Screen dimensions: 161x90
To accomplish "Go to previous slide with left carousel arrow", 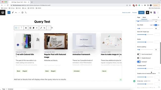I will pyautogui.click(x=16, y=56).
